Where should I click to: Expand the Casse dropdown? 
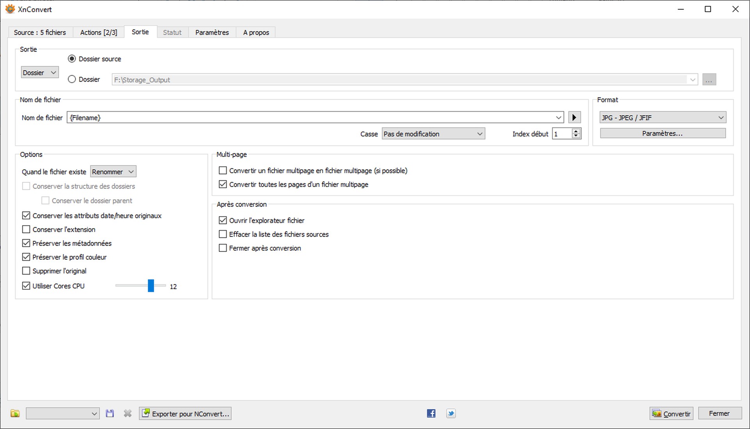[x=433, y=134]
